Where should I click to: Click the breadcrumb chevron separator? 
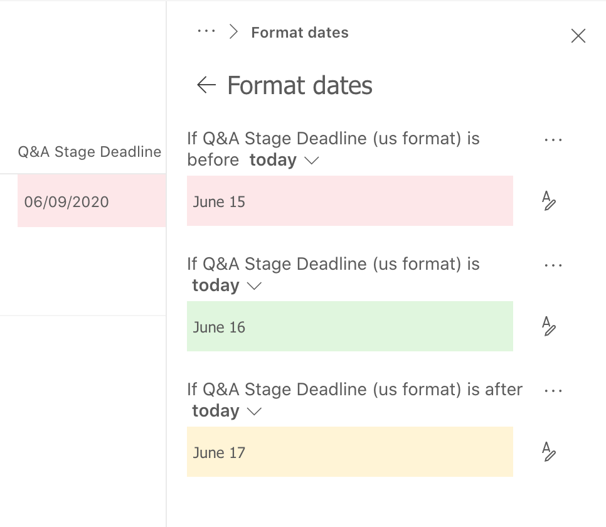coord(234,32)
